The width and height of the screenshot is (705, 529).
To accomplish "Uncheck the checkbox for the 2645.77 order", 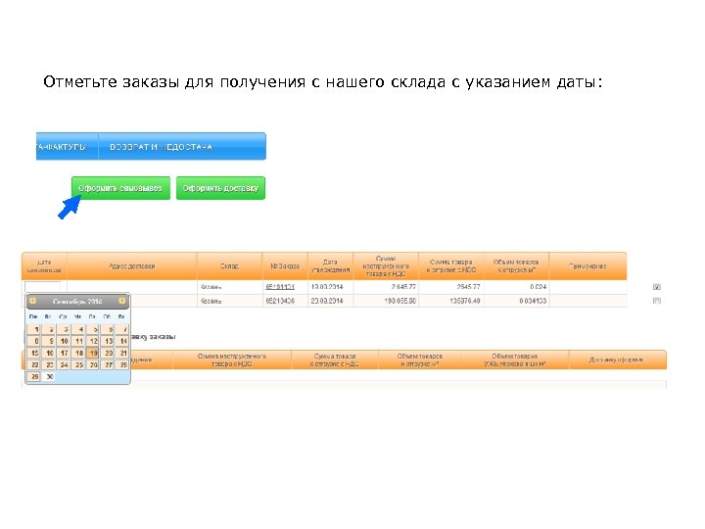I will [x=656, y=286].
